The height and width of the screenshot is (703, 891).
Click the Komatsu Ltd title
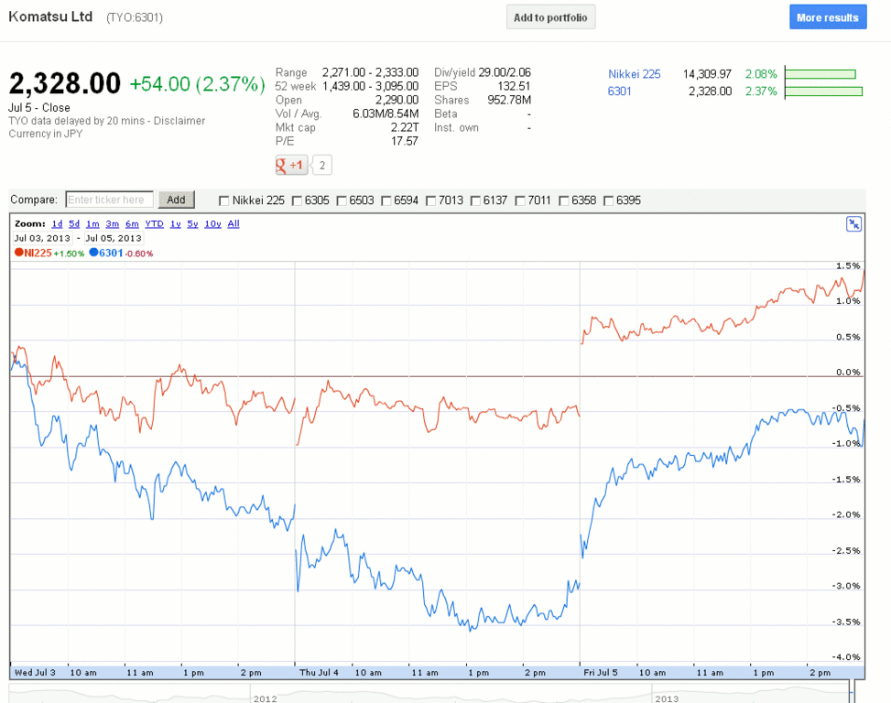(50, 16)
